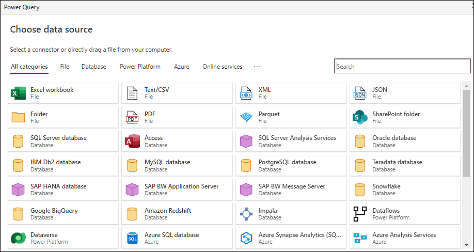This screenshot has height=252, width=474.
Task: Click the IBM Db2 database icon
Action: [x=18, y=166]
